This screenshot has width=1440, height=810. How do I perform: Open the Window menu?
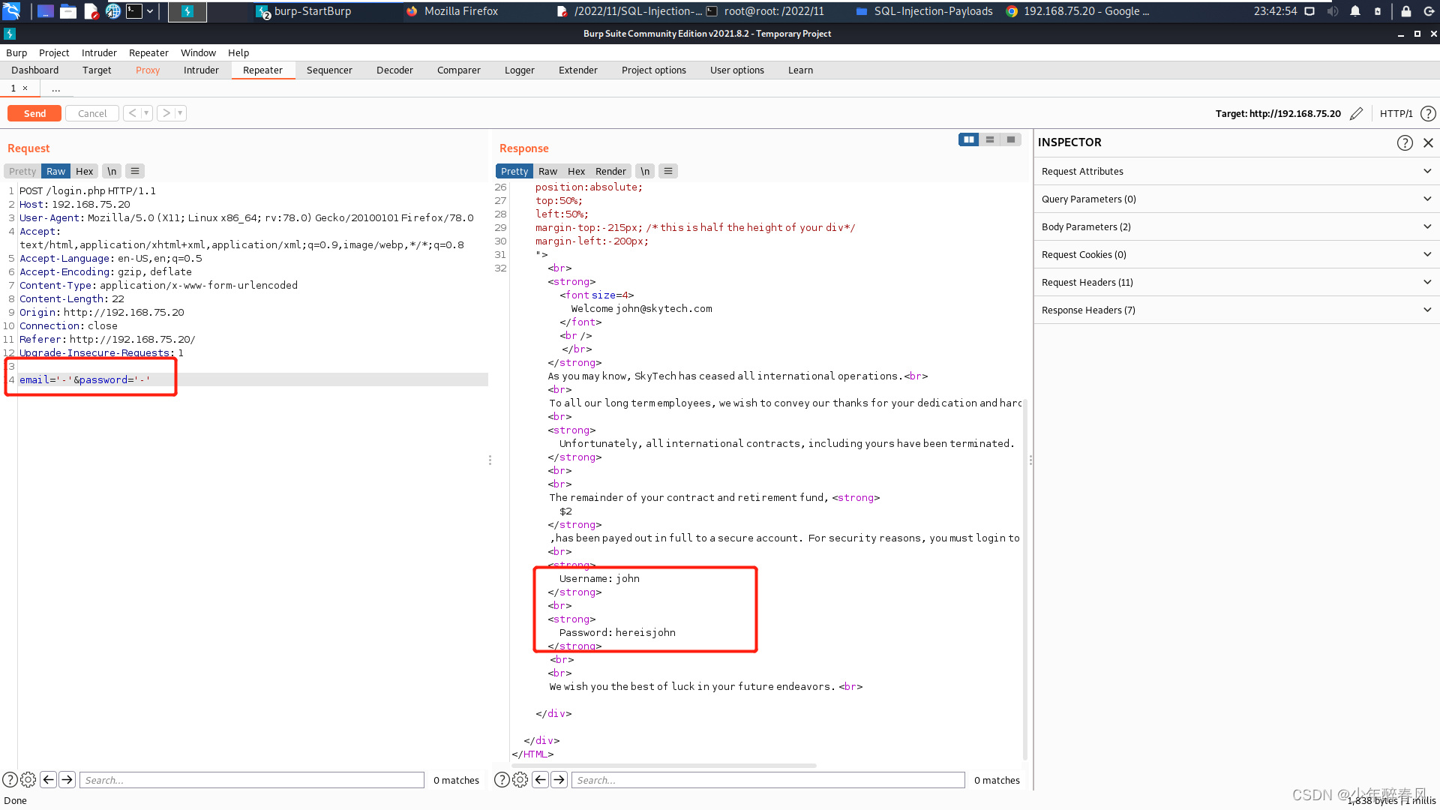pos(198,52)
